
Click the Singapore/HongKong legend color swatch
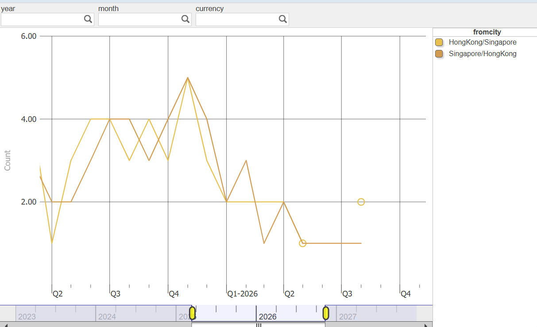(x=439, y=54)
